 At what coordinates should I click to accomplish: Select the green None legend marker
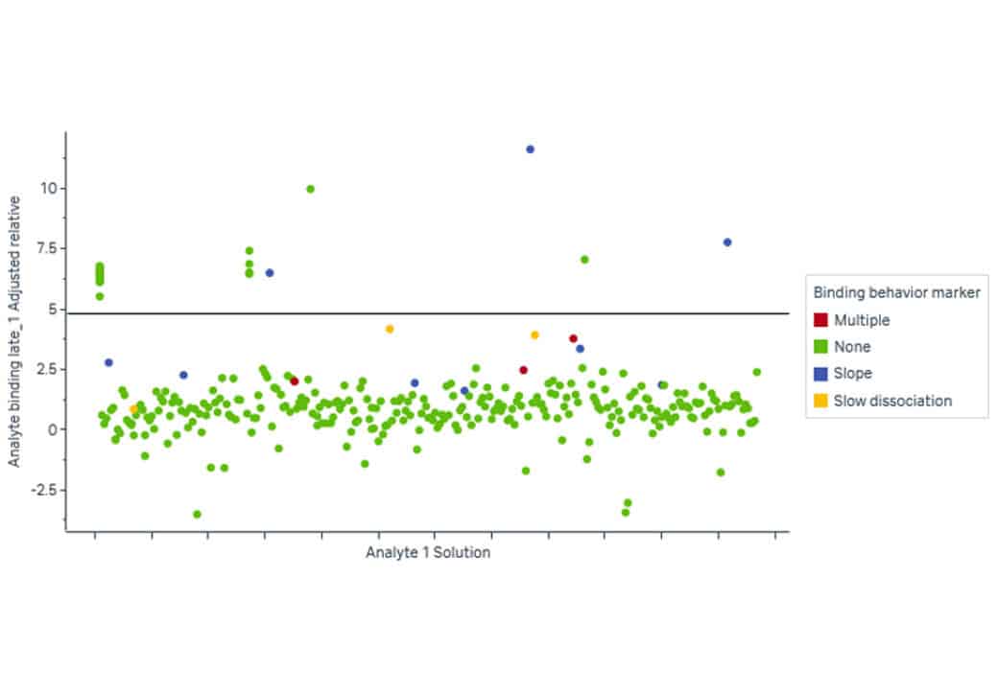click(820, 347)
